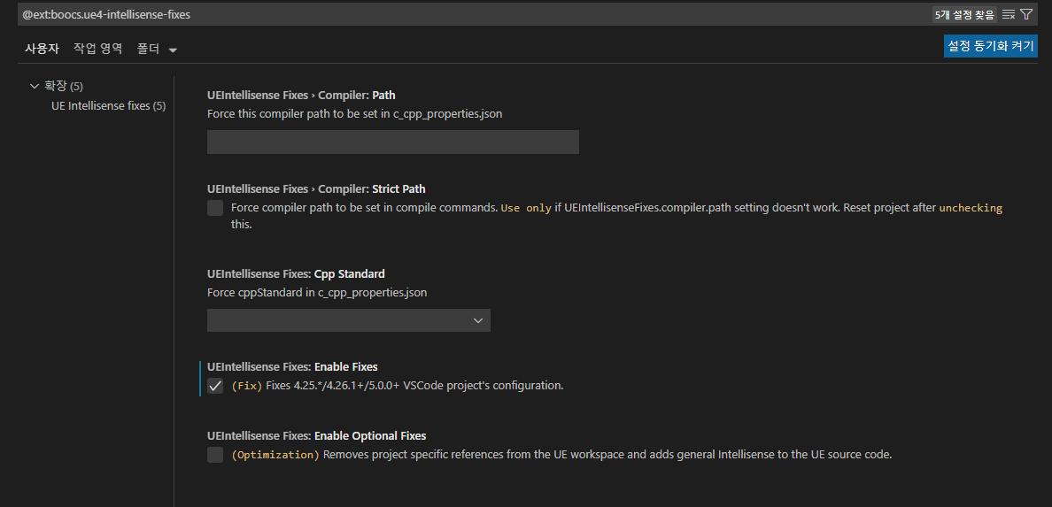Switch to the 사용자 settings tab
Image resolution: width=1052 pixels, height=507 pixels.
pos(42,49)
